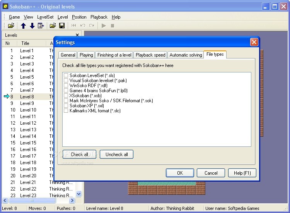The image size is (290, 213).
Task: Go to next level with down arrow
Action: click(x=32, y=26)
